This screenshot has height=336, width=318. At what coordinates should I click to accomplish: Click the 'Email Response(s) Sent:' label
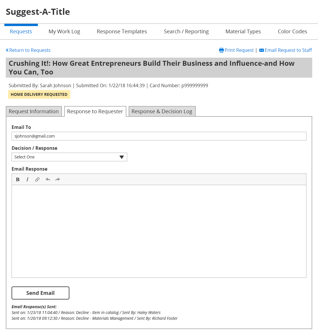pos(34,307)
